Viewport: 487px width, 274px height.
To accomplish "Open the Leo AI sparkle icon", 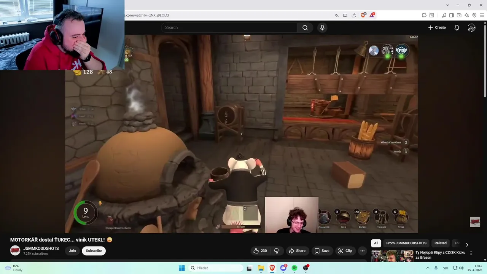I will coord(466,15).
